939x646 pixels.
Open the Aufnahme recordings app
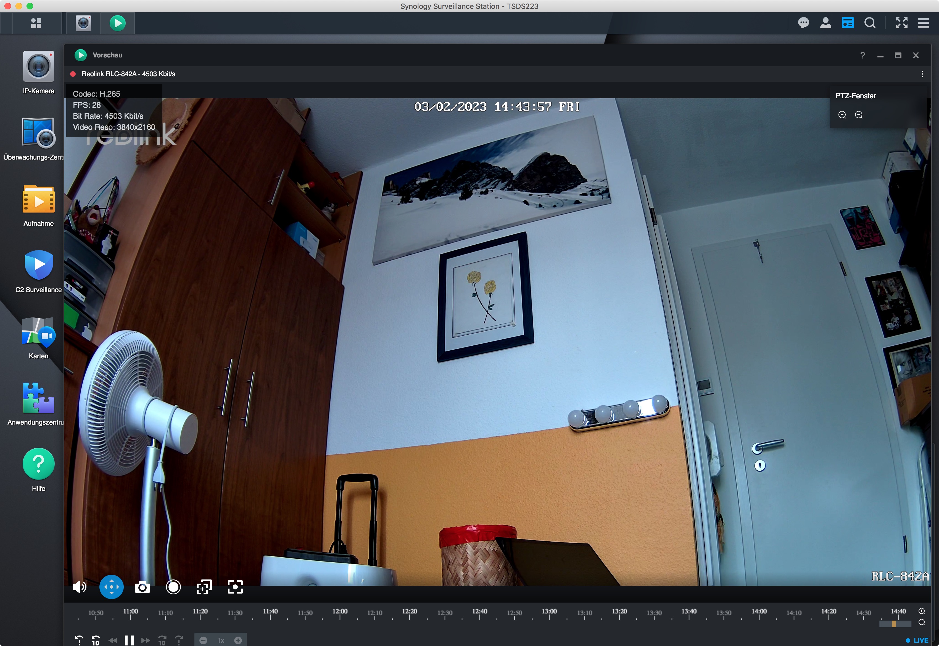click(x=38, y=199)
